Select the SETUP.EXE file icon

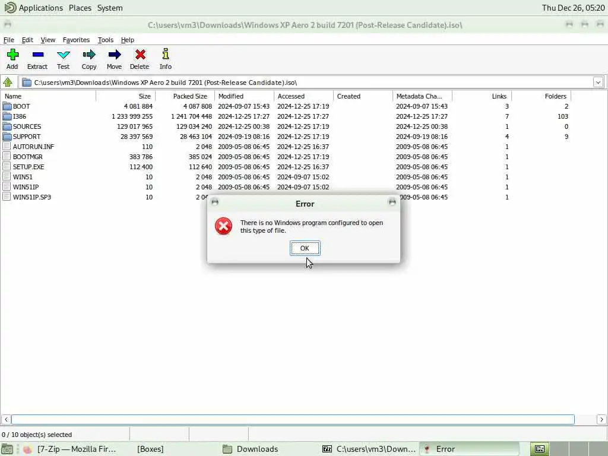(7, 167)
